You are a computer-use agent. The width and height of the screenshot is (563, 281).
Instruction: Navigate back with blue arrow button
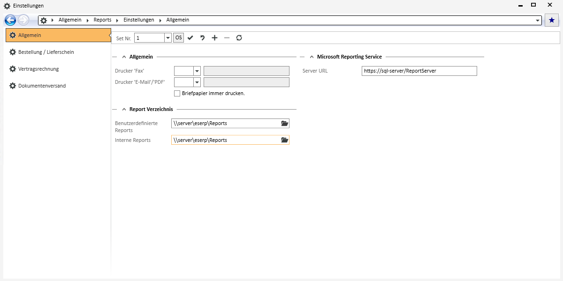coord(10,20)
